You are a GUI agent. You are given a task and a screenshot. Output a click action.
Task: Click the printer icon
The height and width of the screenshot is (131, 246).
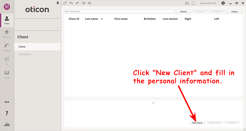point(187,3)
